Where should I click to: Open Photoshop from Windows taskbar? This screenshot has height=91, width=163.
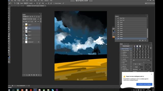tap(35, 90)
